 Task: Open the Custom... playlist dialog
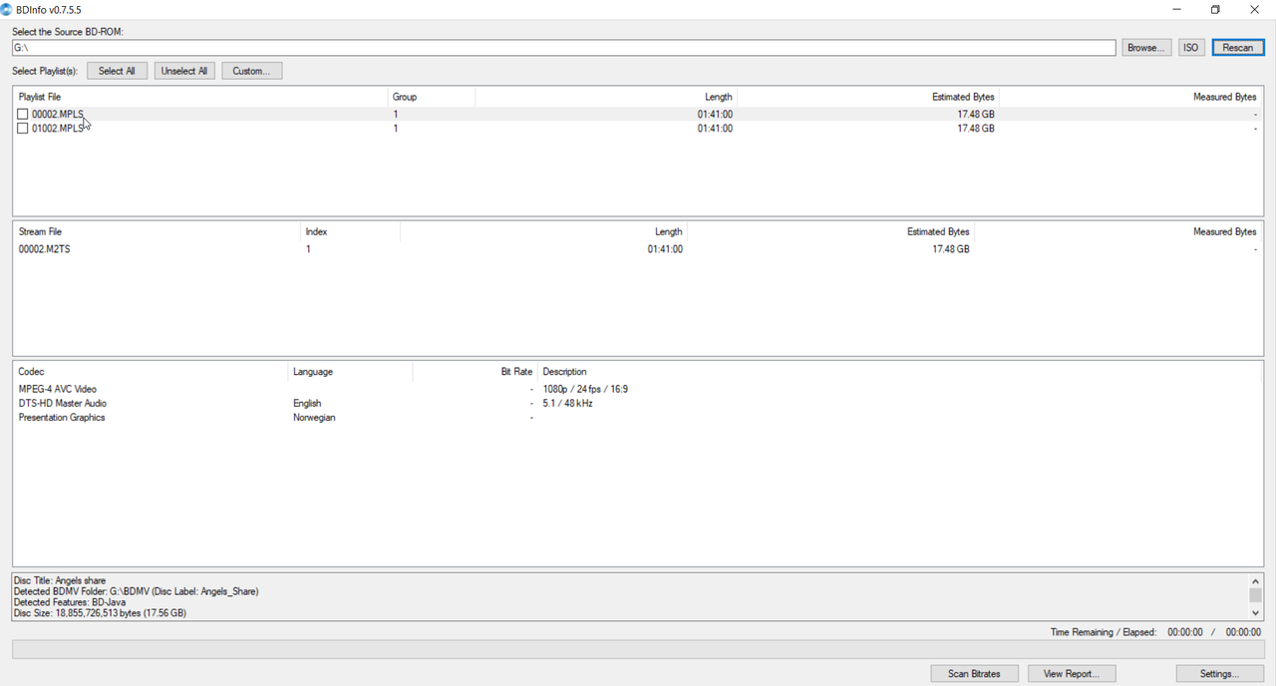[x=251, y=71]
